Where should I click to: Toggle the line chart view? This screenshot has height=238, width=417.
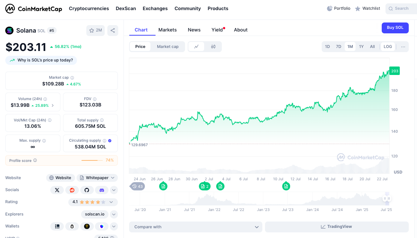(x=196, y=46)
